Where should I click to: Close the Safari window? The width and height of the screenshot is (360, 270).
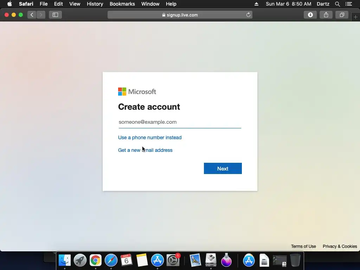pyautogui.click(x=7, y=15)
